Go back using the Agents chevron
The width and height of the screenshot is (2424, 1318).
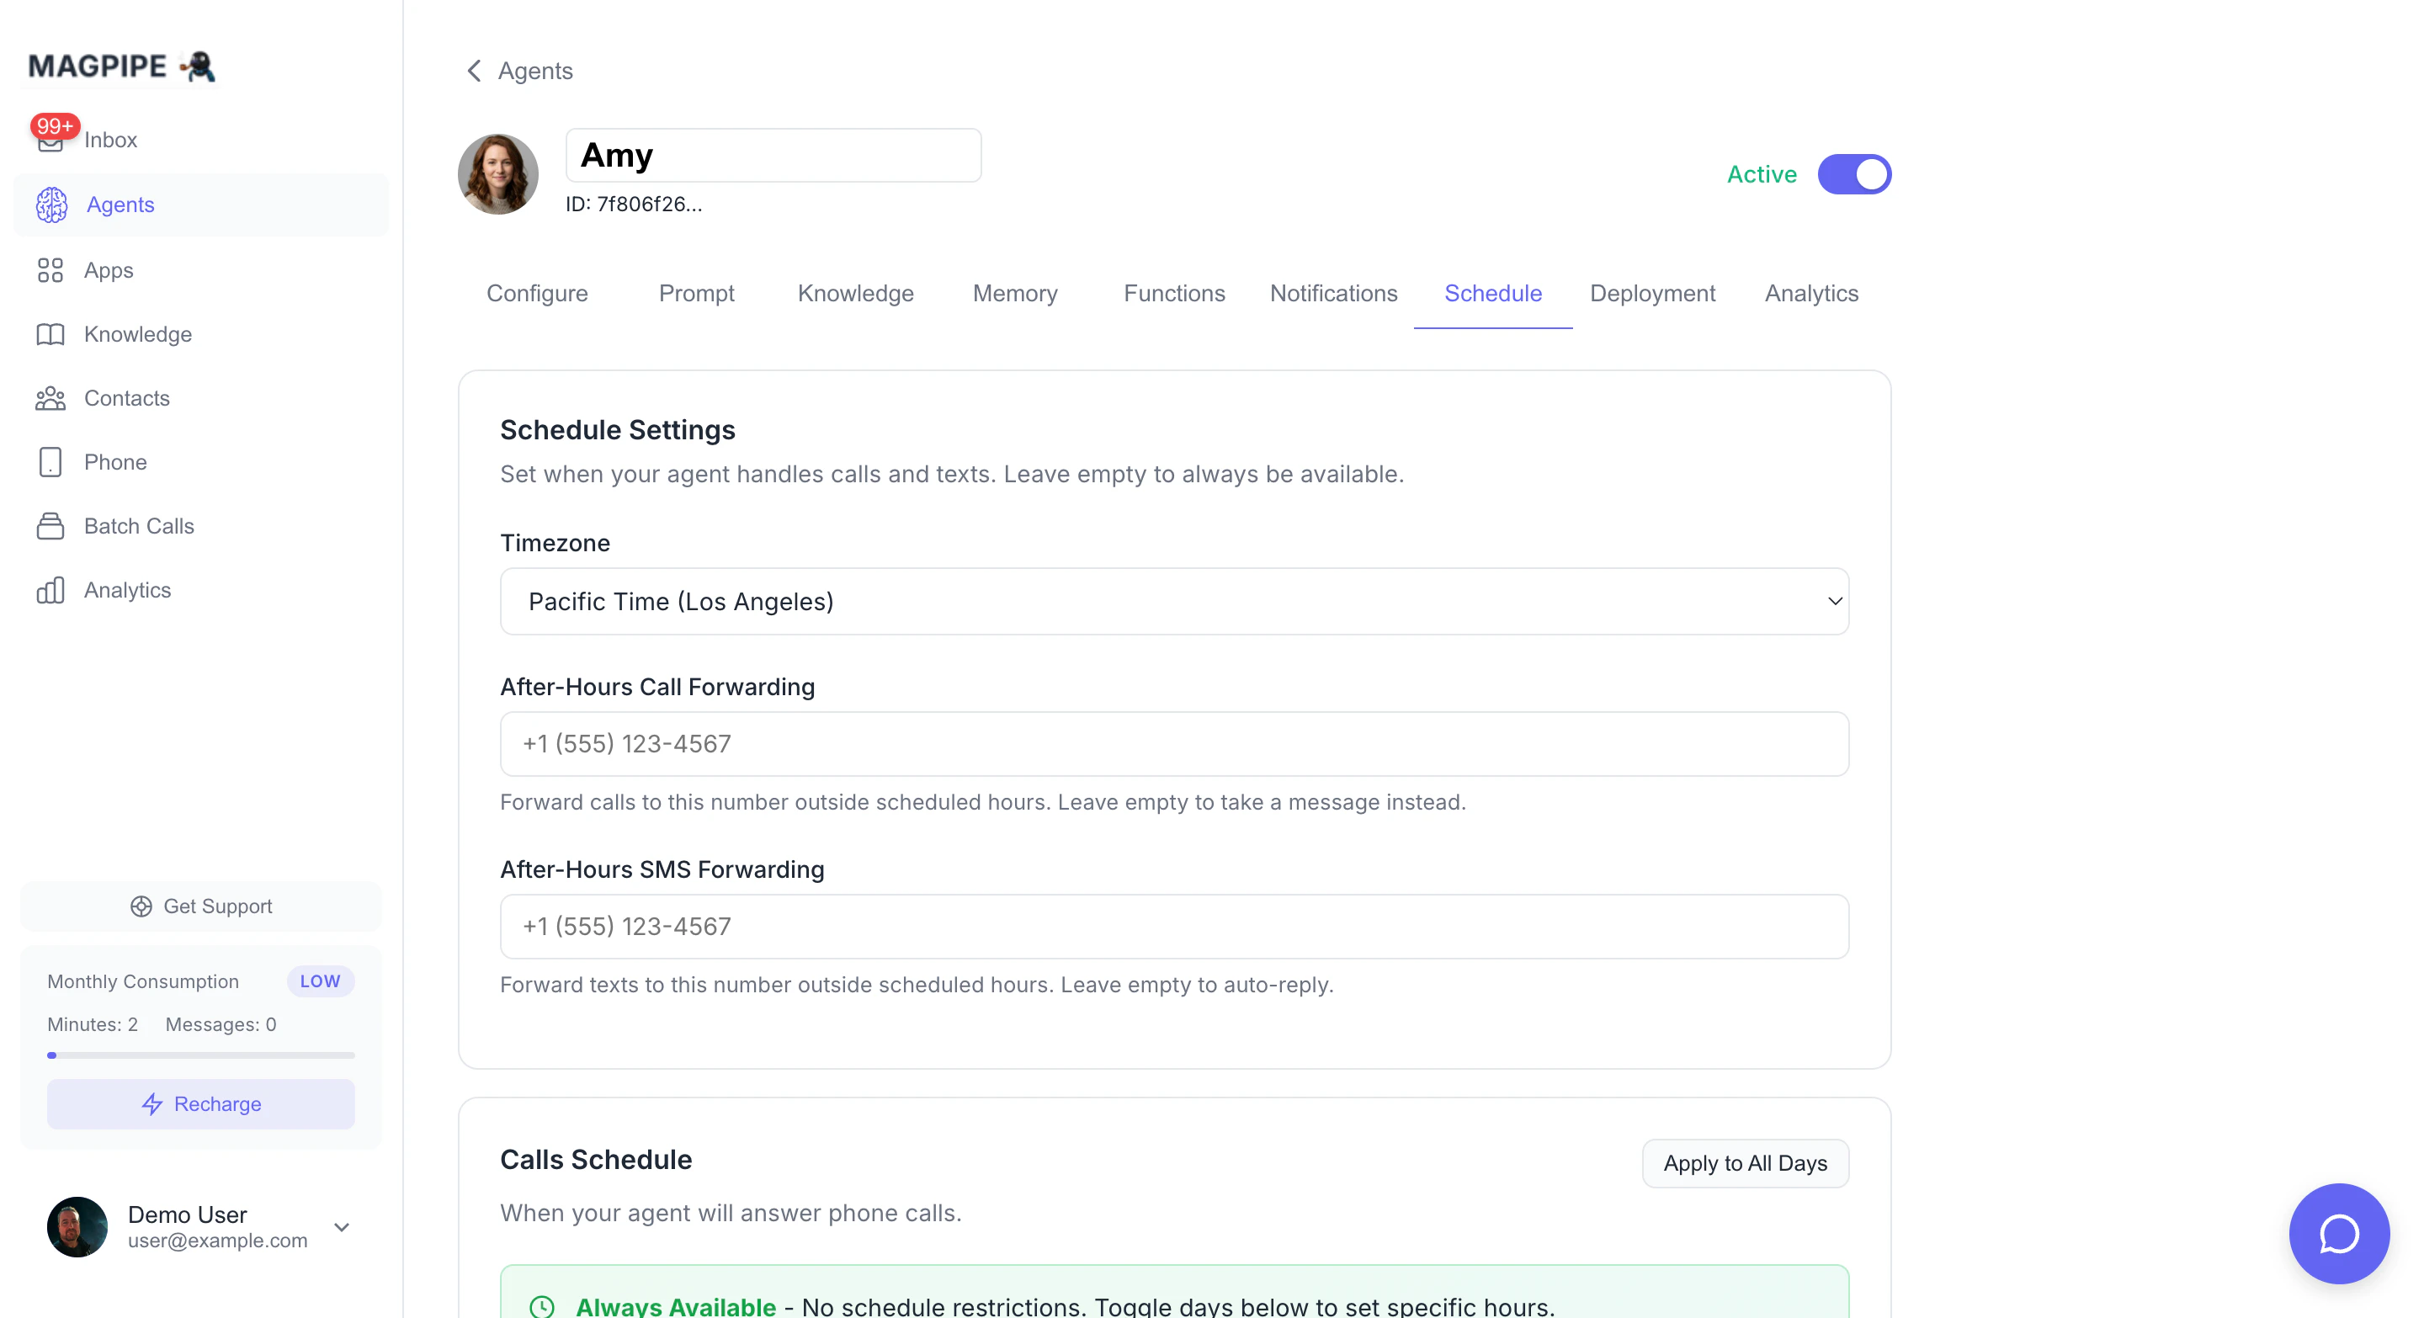[474, 71]
